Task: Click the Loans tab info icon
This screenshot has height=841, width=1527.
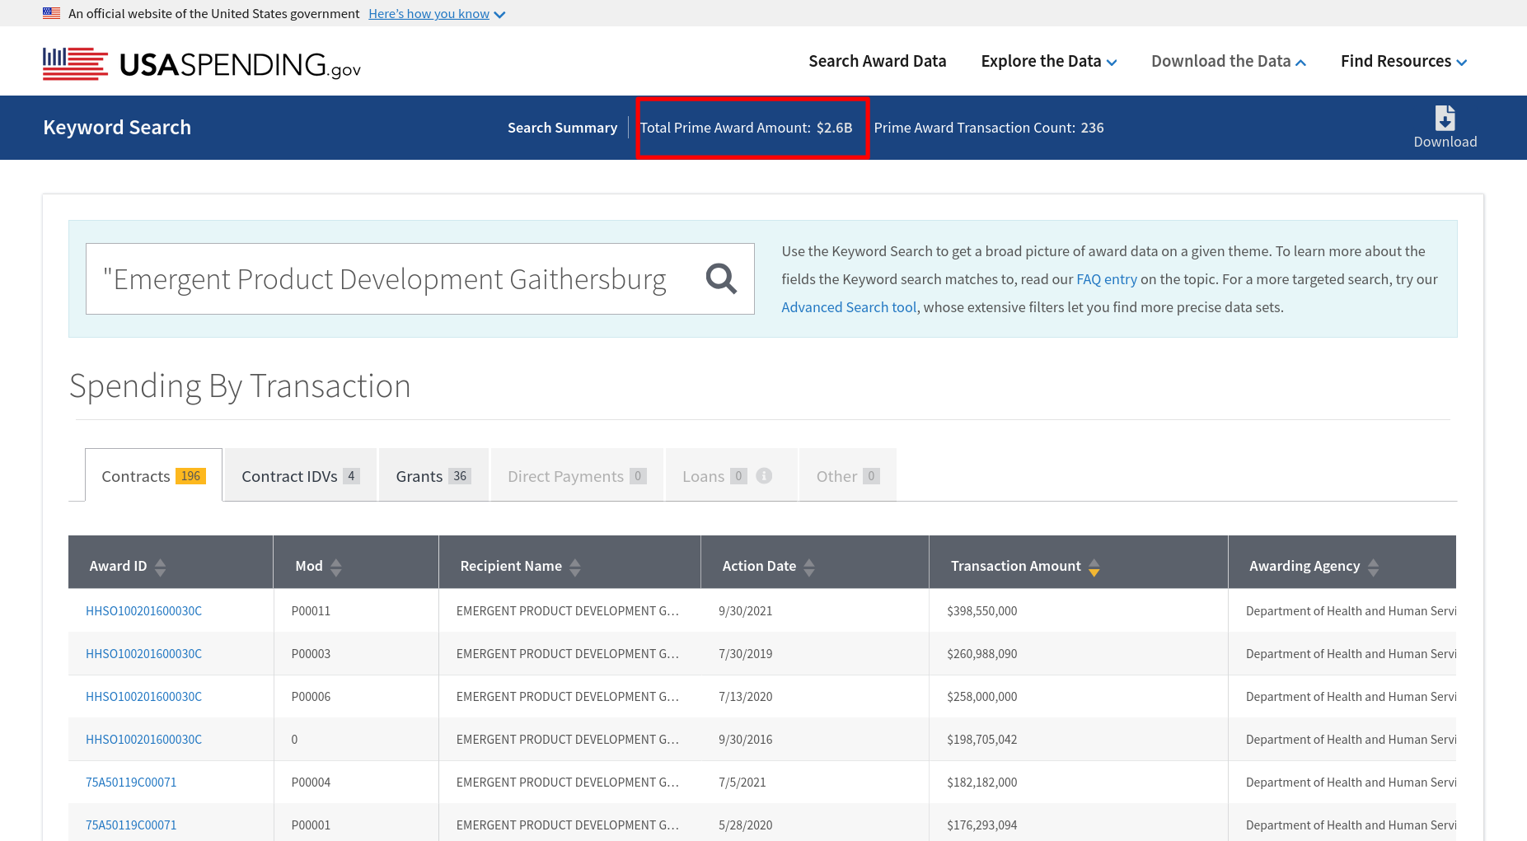Action: [764, 476]
